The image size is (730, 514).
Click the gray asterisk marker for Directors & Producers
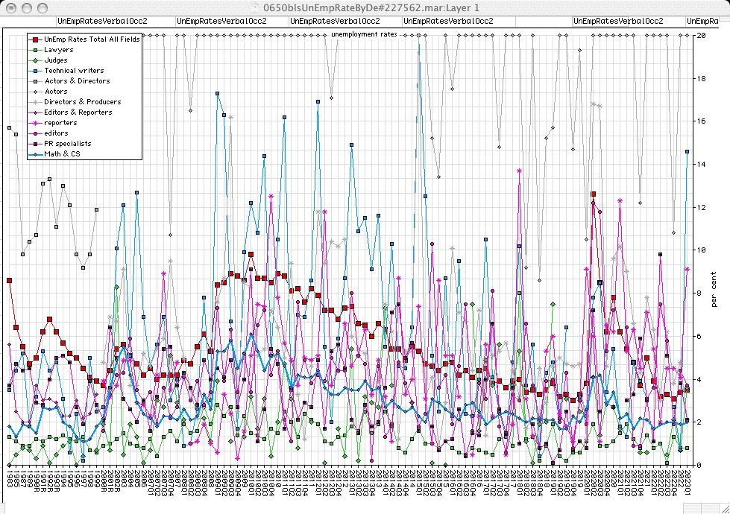(x=35, y=102)
